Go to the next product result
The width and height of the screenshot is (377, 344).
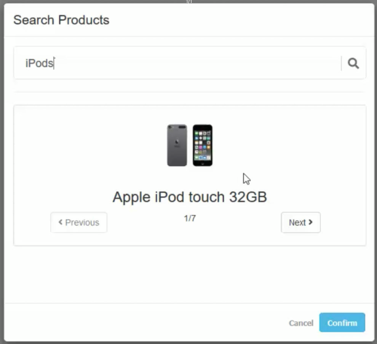click(x=301, y=222)
